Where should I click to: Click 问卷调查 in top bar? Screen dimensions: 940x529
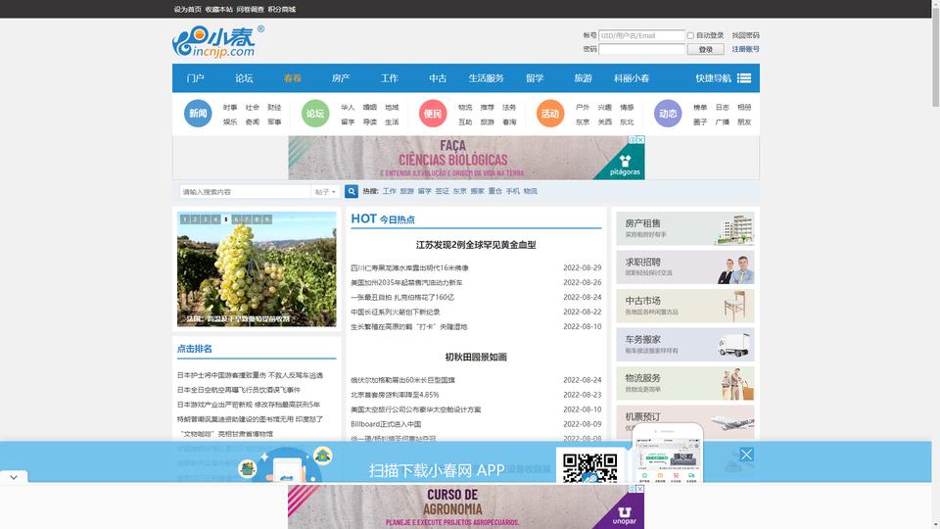[250, 9]
